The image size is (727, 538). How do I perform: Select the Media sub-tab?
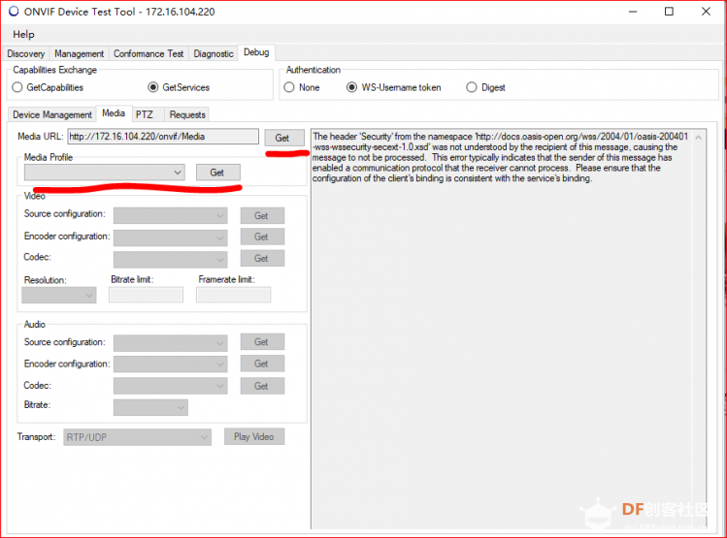pyautogui.click(x=114, y=113)
